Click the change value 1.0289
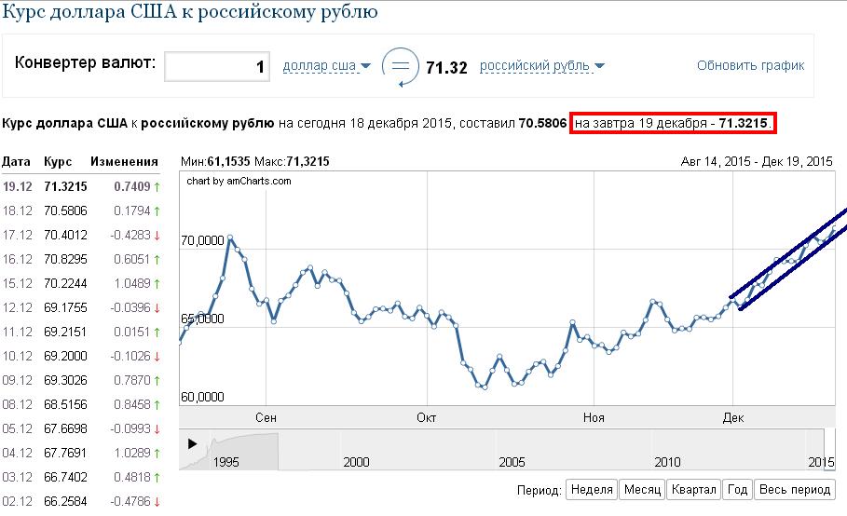847x516 pixels. 131,453
